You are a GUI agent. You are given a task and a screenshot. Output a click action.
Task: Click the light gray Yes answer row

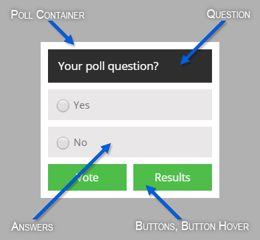click(130, 105)
